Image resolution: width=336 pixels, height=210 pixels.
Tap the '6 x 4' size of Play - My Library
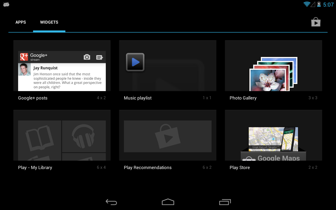(x=101, y=167)
